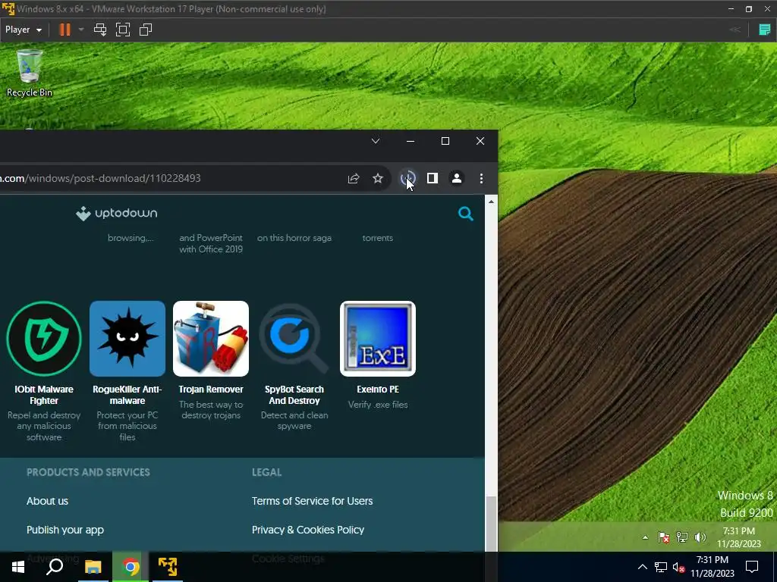Click the page scrollbar thumb
This screenshot has height=582, width=777.
491,524
